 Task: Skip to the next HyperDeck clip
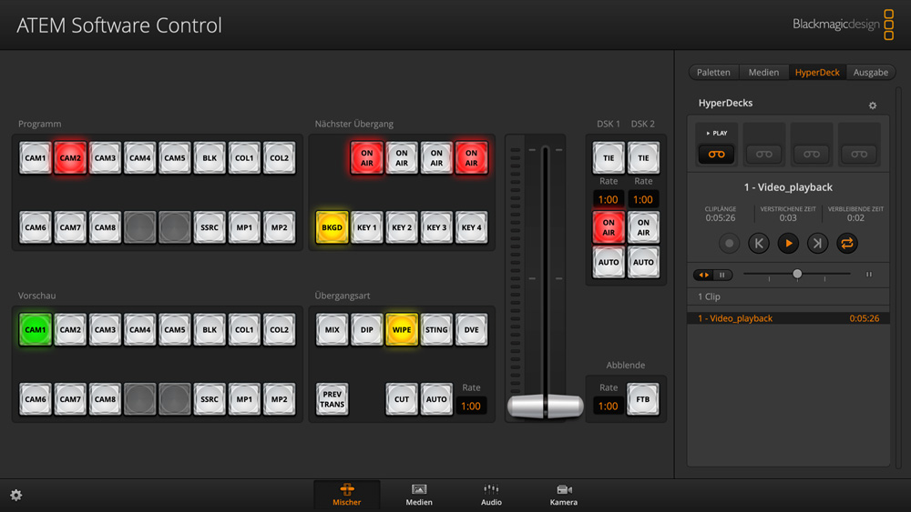point(817,244)
